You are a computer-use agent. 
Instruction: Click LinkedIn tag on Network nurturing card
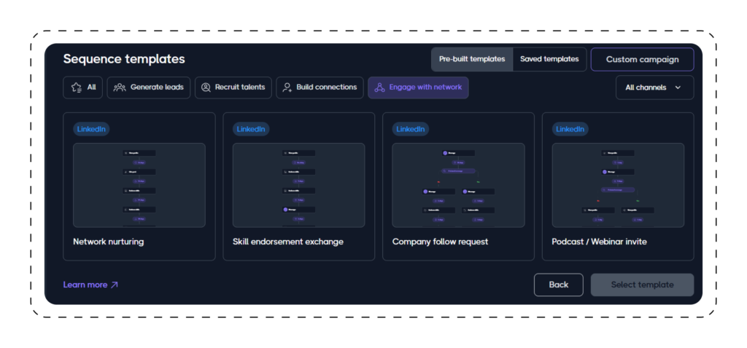[91, 129]
